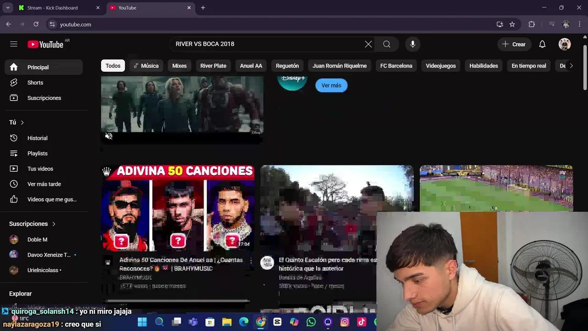Start voice search with the microphone
Screen dimensions: 588x331
[413, 44]
